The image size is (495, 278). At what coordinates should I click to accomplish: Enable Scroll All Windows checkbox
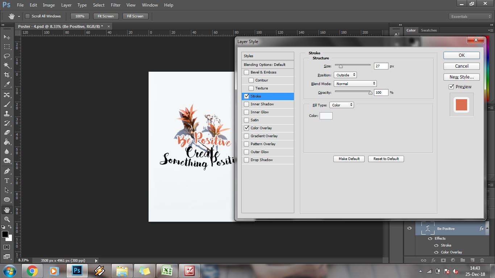(x=28, y=16)
